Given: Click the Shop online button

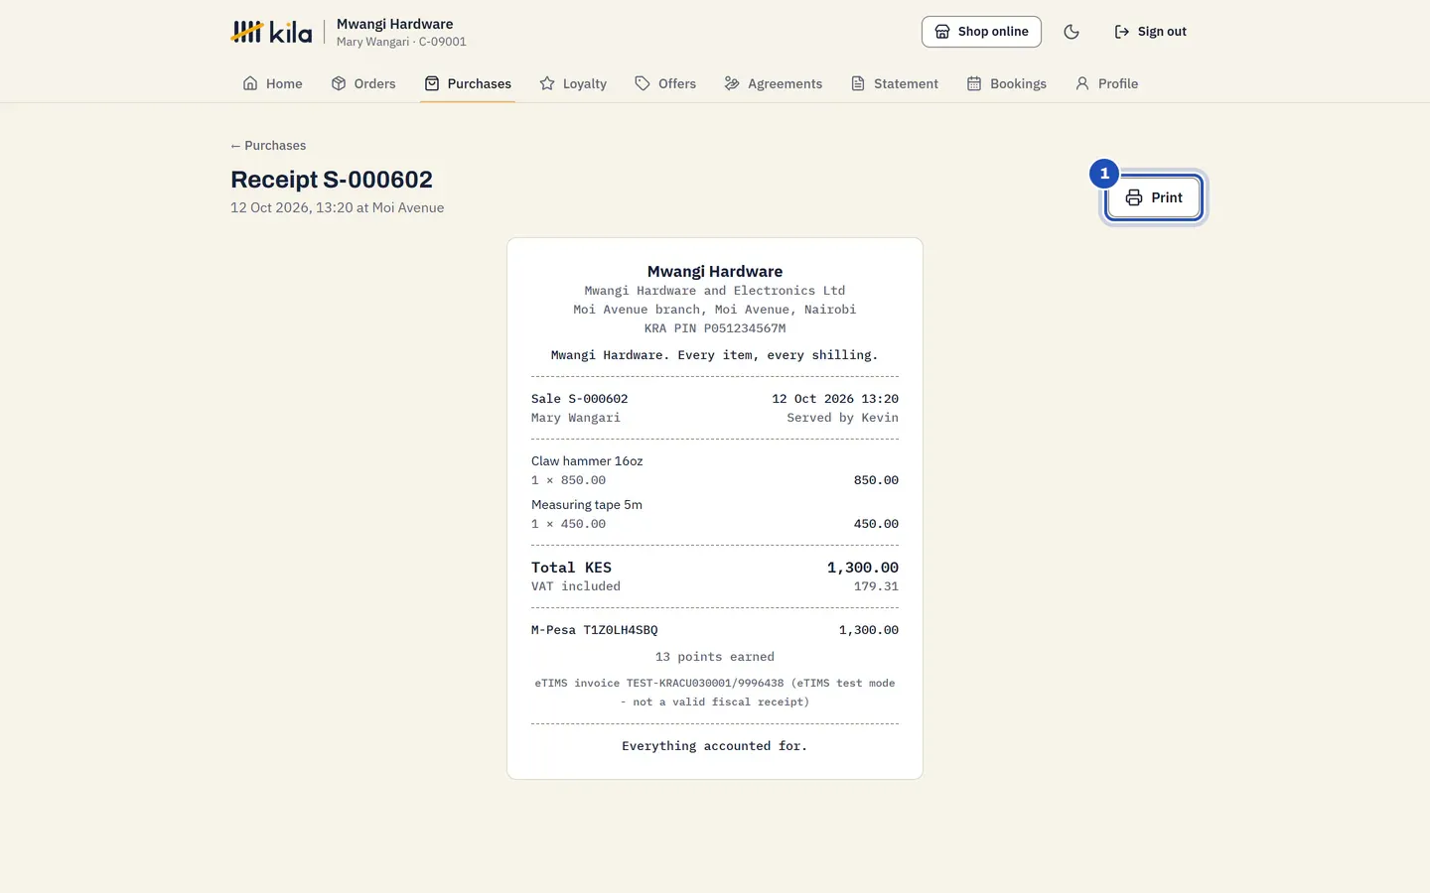Looking at the screenshot, I should (x=981, y=32).
